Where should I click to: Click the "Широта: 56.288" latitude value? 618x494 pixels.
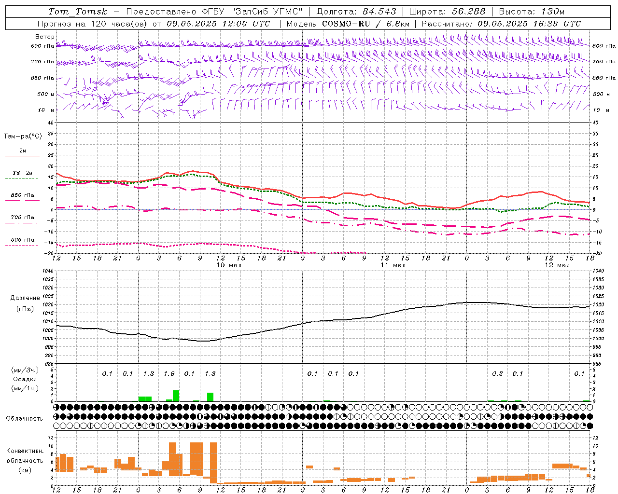[447, 12]
